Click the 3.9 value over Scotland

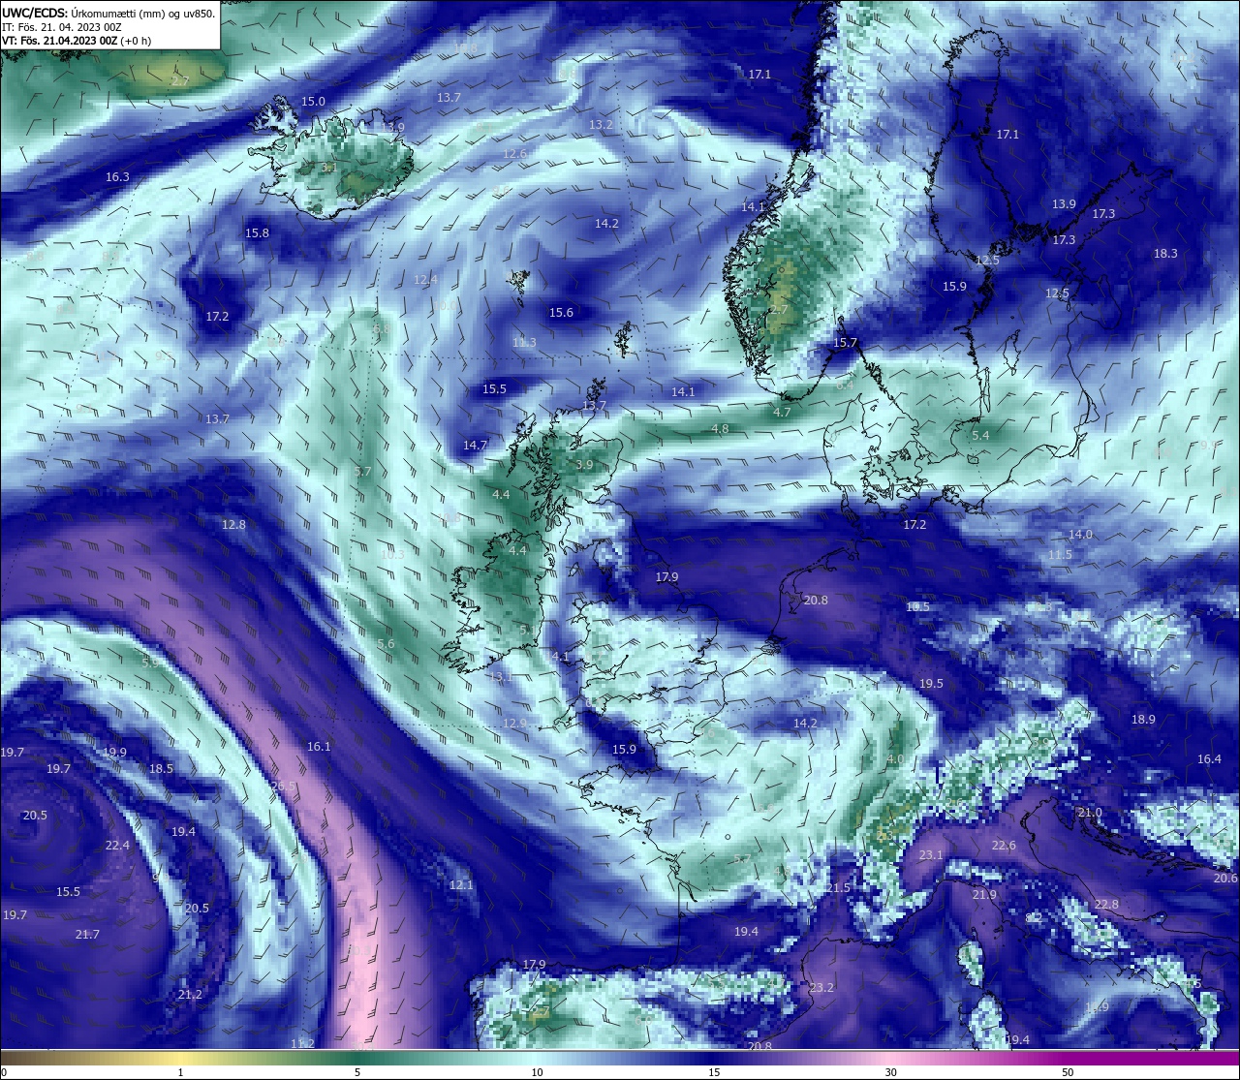(584, 465)
